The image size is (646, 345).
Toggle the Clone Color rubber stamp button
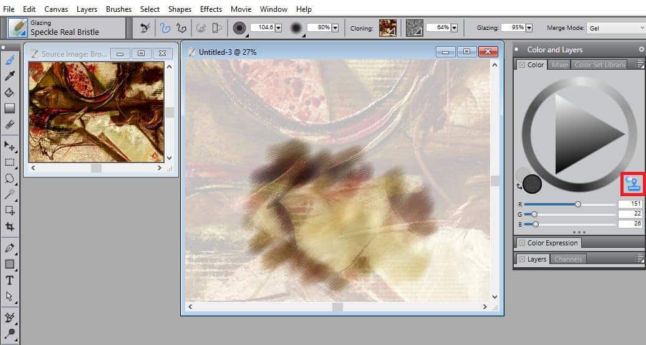point(632,183)
